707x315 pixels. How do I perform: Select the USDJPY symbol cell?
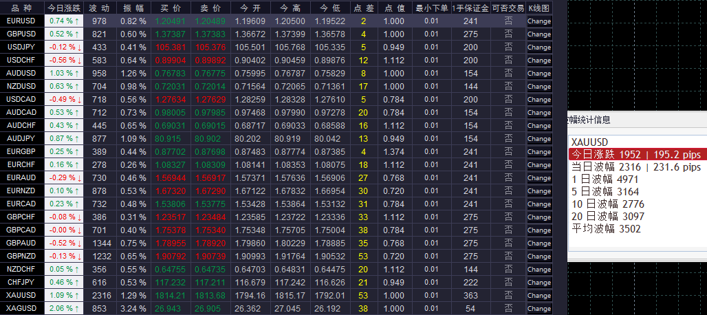click(x=21, y=47)
